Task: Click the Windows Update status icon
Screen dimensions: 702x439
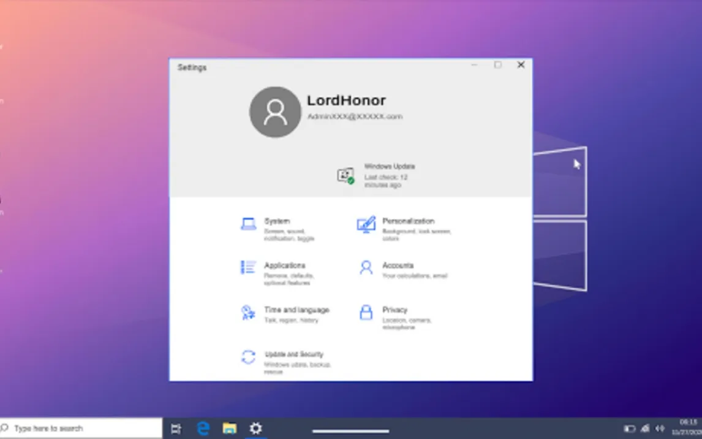Action: (345, 175)
